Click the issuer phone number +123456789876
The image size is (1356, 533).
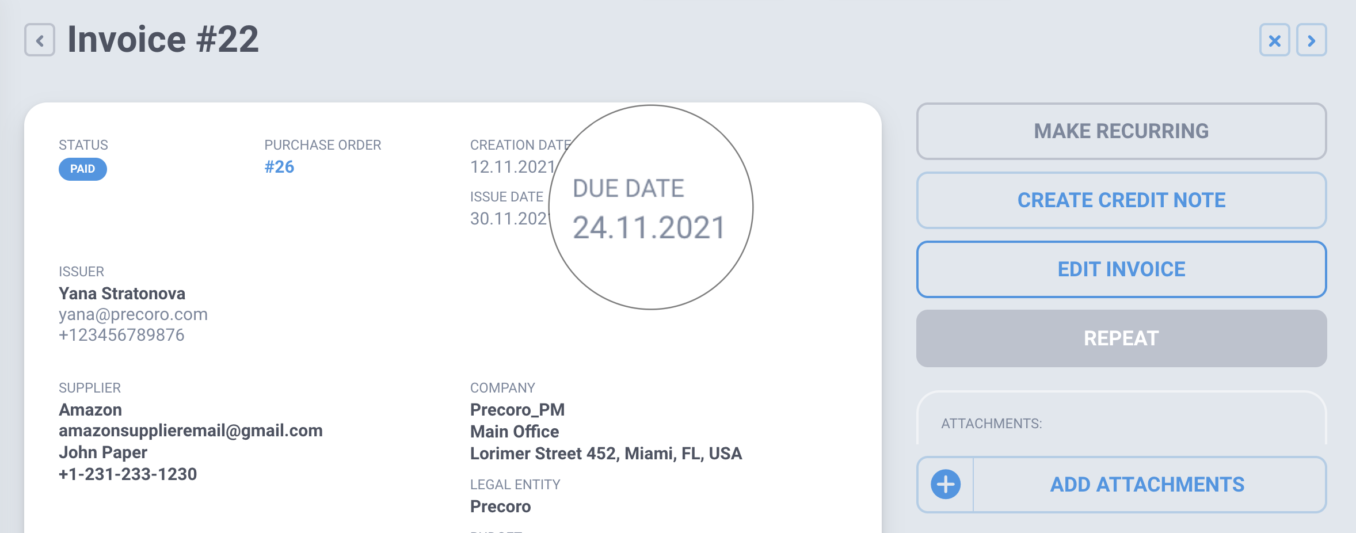click(121, 335)
